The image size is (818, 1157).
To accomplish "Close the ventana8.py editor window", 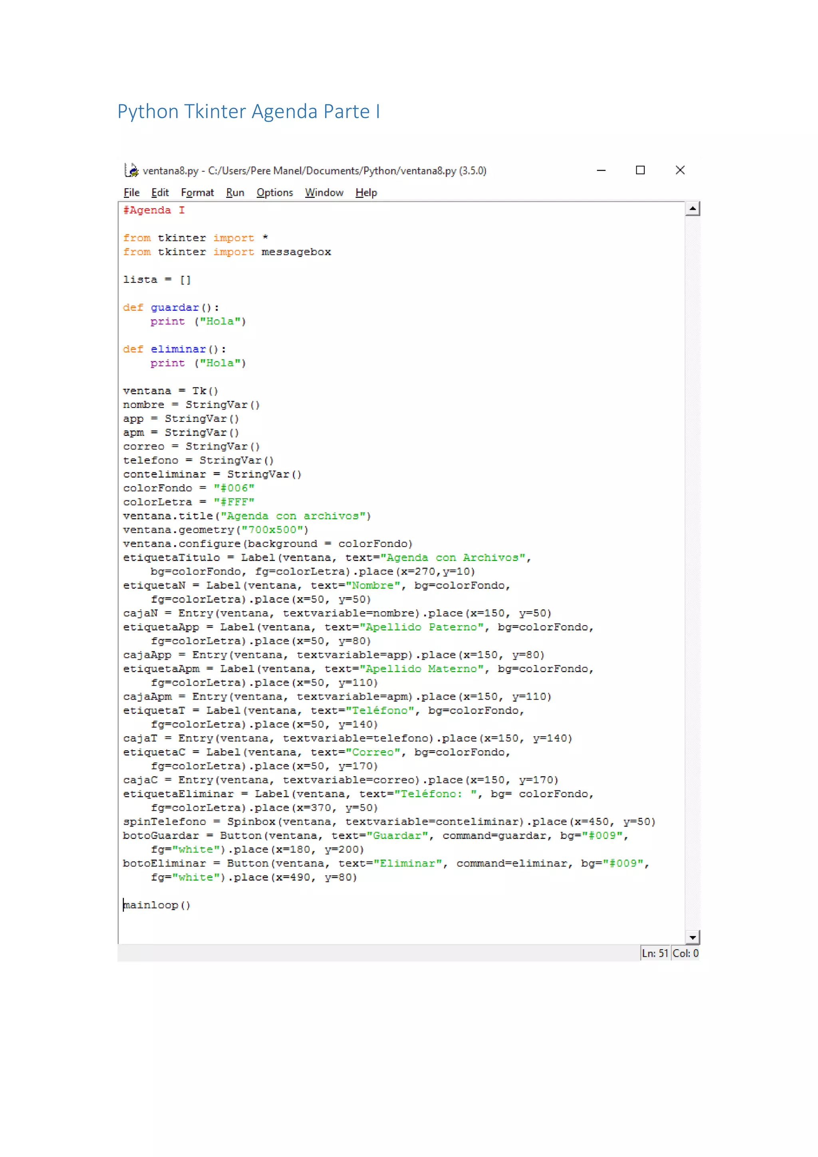I will click(x=680, y=170).
